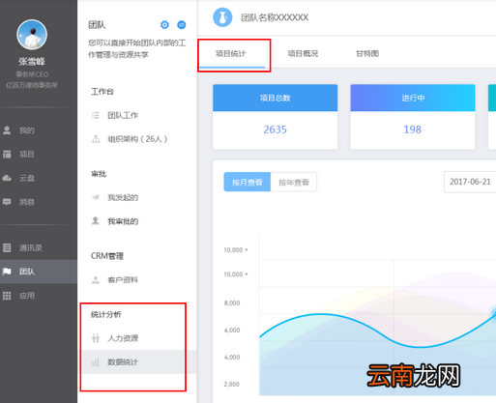Click the 组织架构 hierarchy icon
The width and height of the screenshot is (496, 403).
coord(96,139)
